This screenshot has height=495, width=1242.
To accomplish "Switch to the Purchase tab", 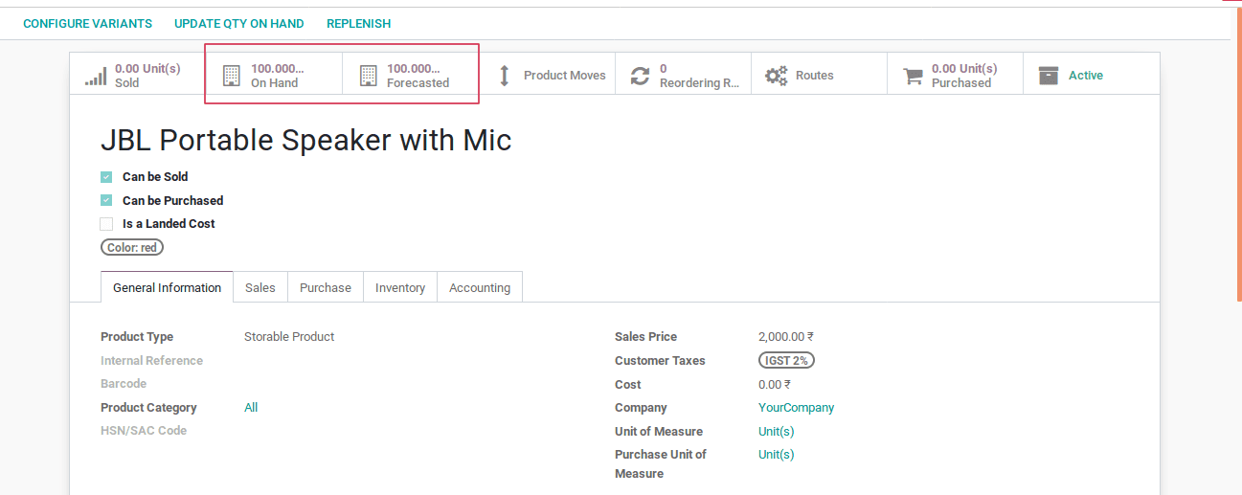I will (326, 287).
